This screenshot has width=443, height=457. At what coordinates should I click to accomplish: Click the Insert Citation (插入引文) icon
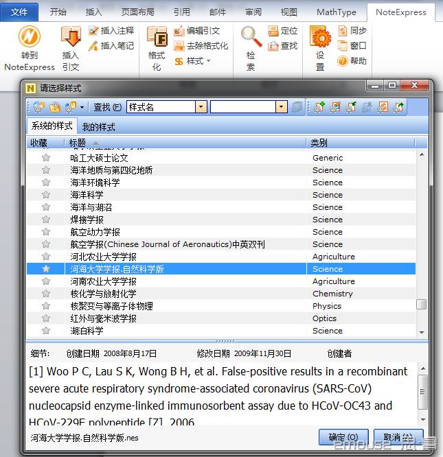coord(71,36)
